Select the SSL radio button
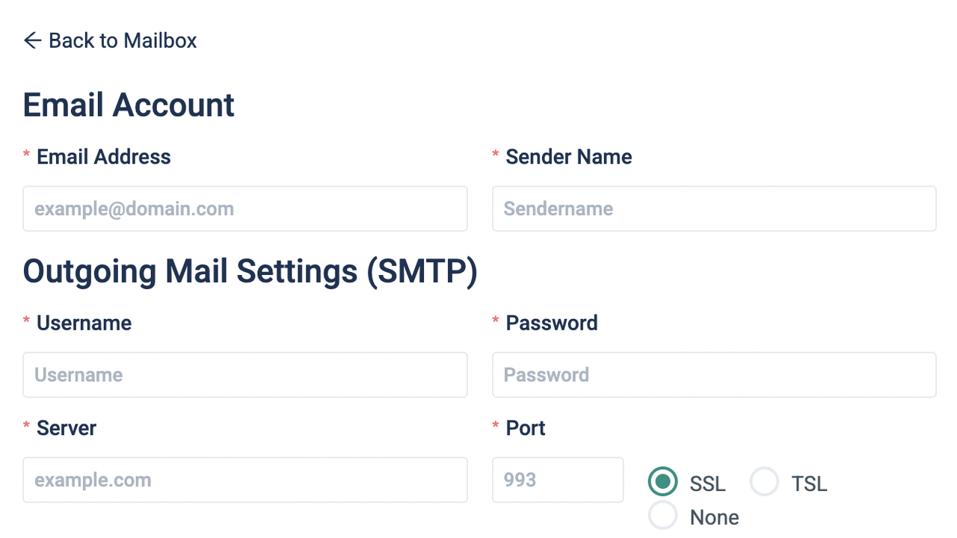The image size is (957, 538). click(662, 482)
